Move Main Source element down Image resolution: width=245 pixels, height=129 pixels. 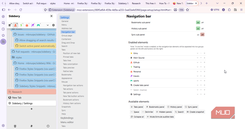pyautogui.click(x=198, y=58)
